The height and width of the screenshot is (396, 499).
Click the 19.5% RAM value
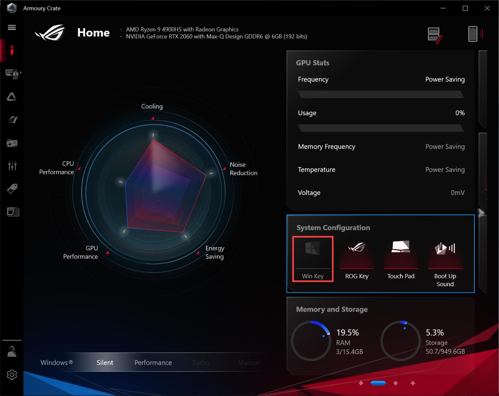[x=348, y=333]
